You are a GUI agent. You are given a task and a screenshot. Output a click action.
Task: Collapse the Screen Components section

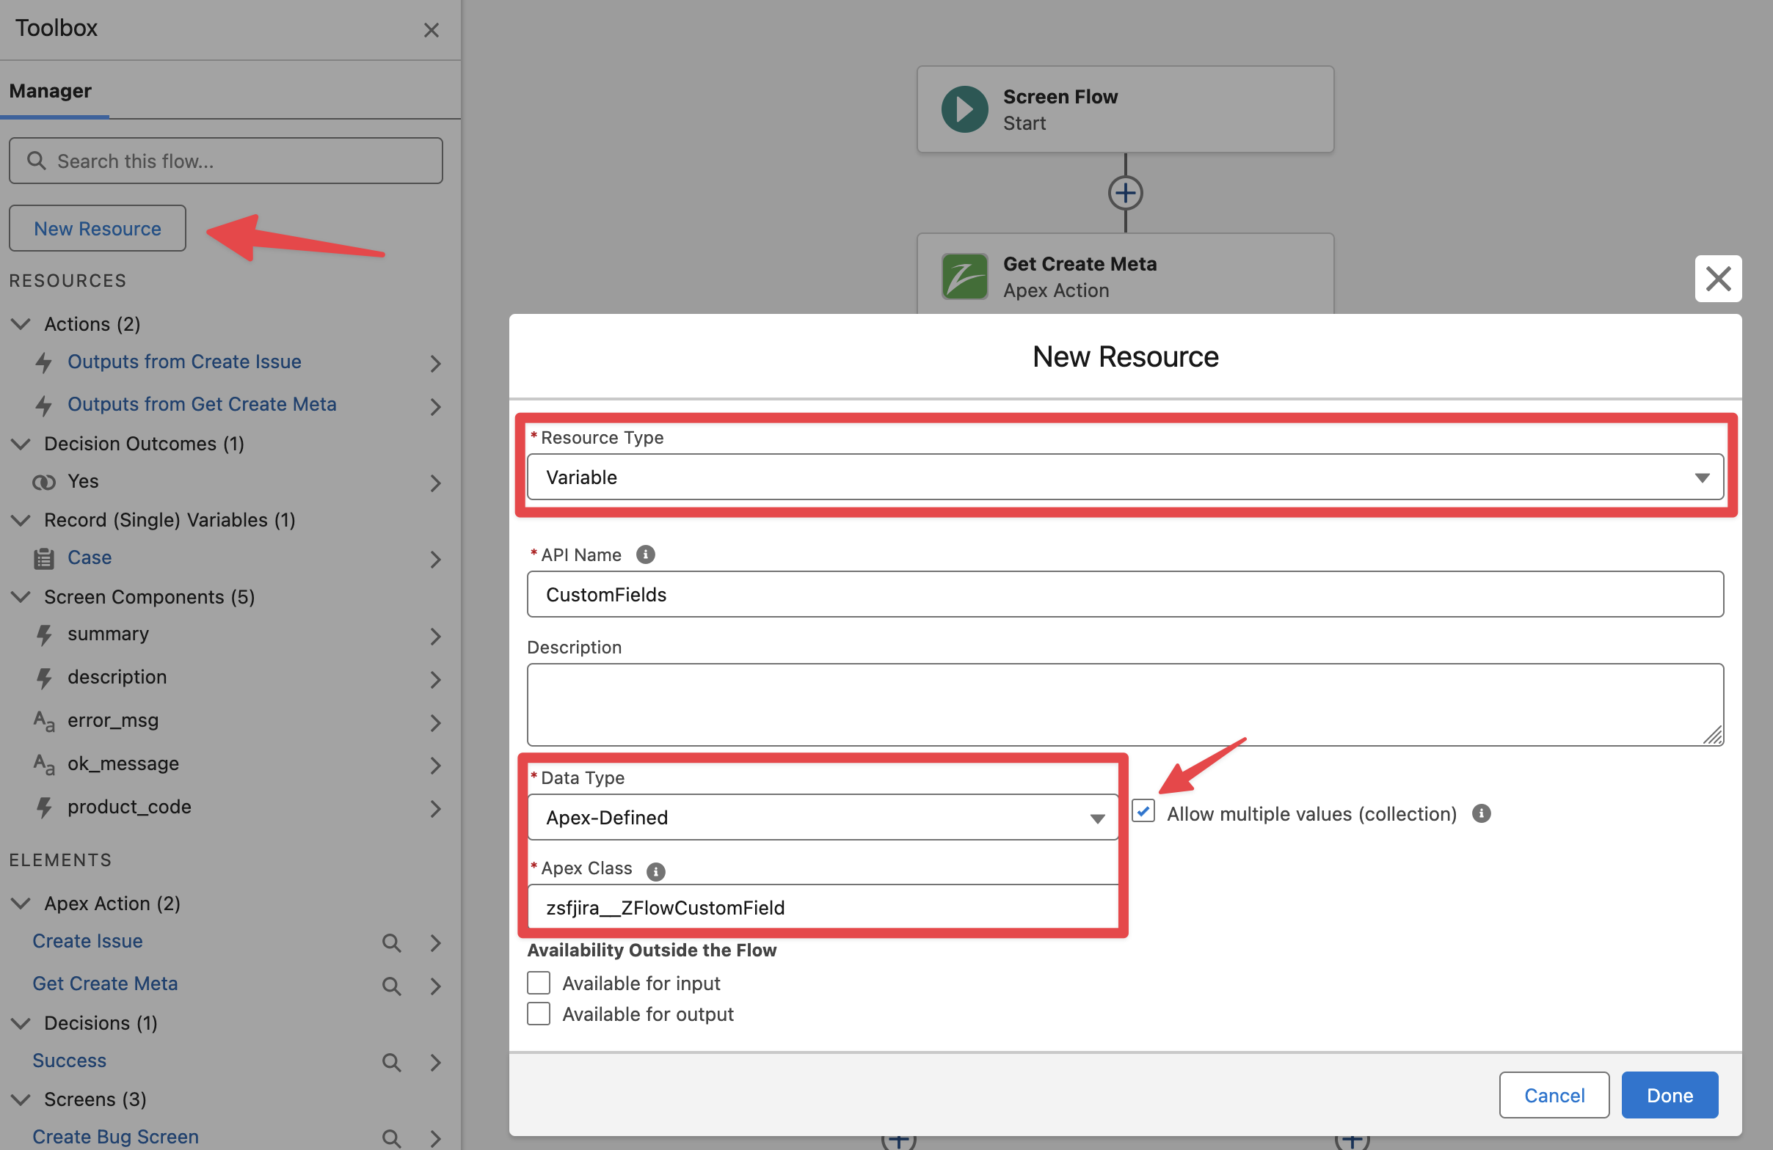click(x=21, y=597)
